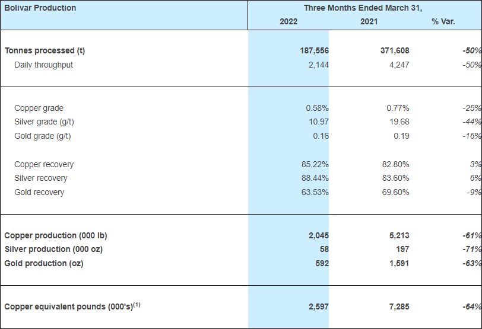Click the -61% copper production variance
The height and width of the screenshot is (329, 482).
(472, 236)
